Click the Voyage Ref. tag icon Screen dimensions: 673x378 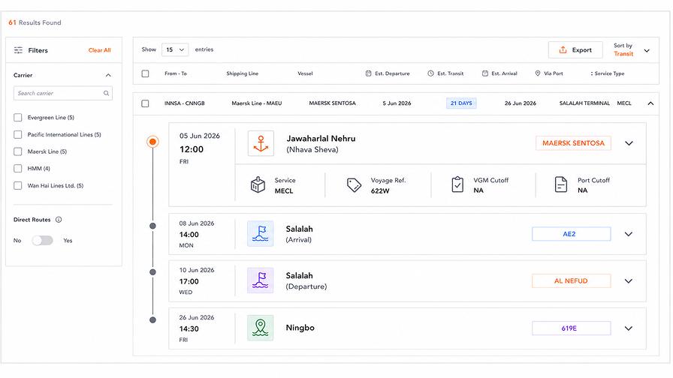[x=354, y=185]
